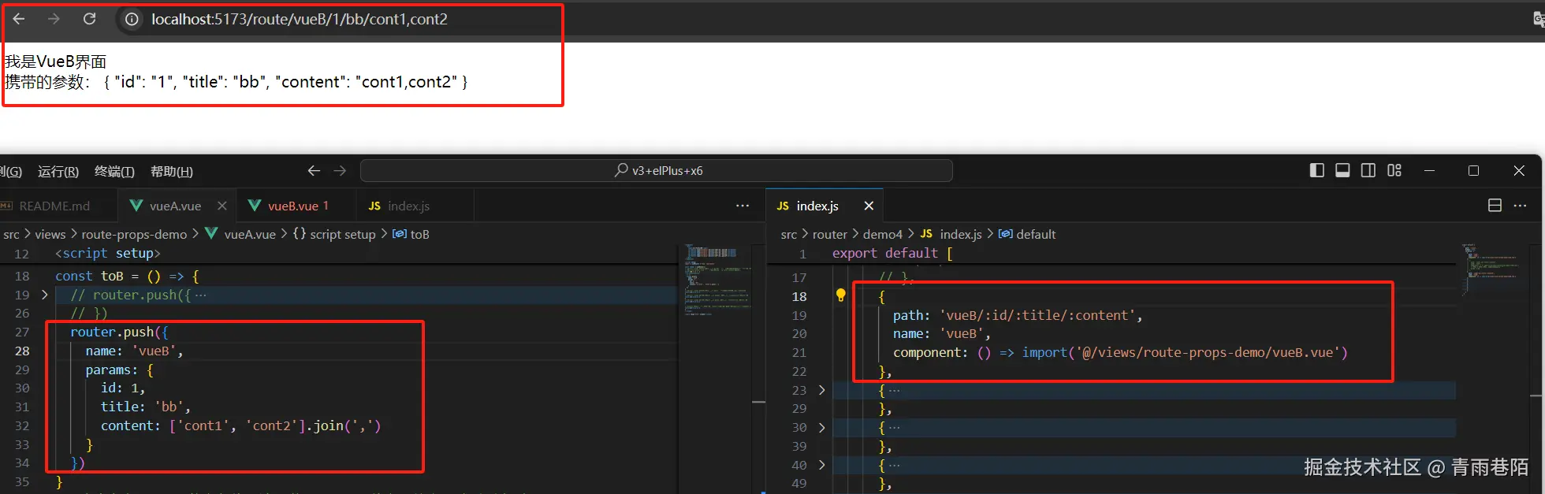
Task: Click the split editor layout icon
Action: pos(1495,206)
